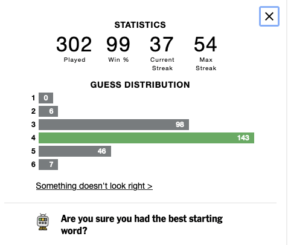Click the bar showing 46 for guess 5
288x245 pixels.
click(75, 151)
